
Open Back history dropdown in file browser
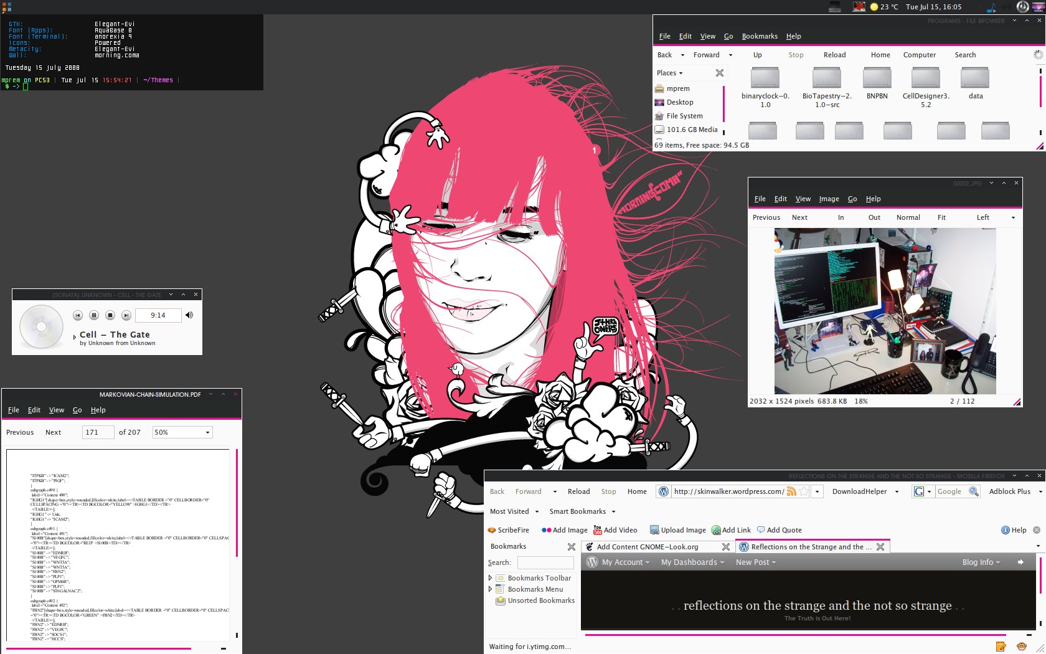click(682, 55)
